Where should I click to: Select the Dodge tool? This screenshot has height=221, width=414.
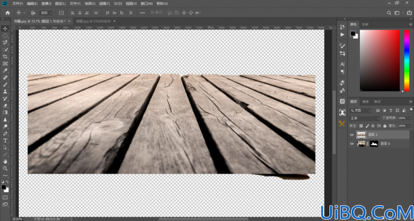5,126
